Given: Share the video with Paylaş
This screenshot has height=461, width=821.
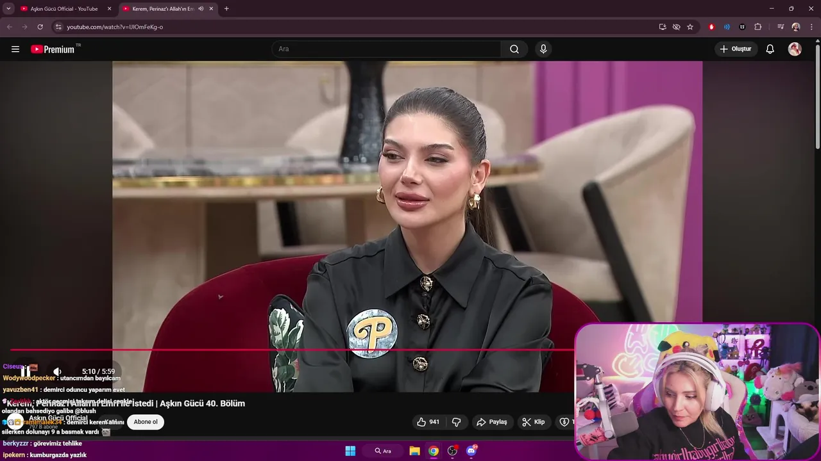Looking at the screenshot, I should (x=491, y=422).
